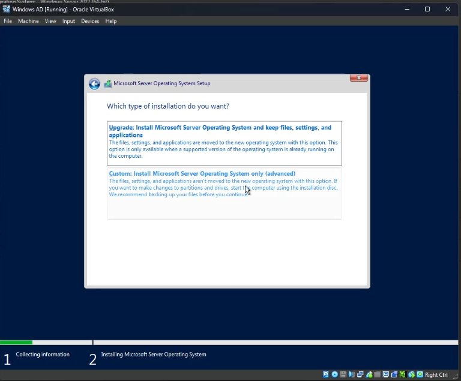Screen dimensions: 461x381
Task: Click the greyed floppy disk status icon
Action: 343,374
